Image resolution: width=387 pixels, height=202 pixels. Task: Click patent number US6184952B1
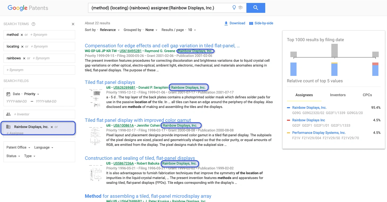point(131,51)
